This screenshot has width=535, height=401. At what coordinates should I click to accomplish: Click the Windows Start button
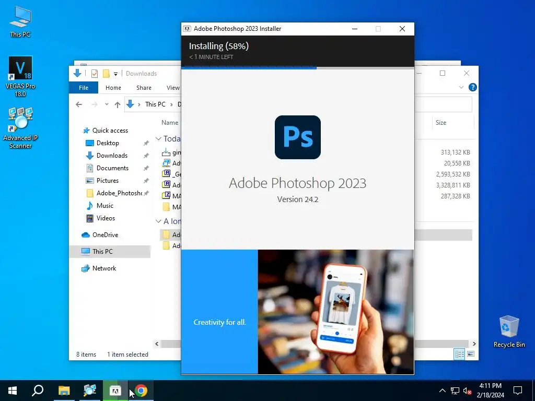[x=13, y=391]
